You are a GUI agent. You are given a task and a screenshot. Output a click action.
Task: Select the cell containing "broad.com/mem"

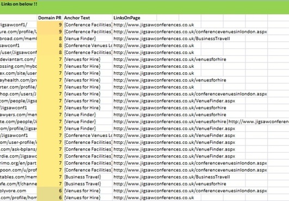click(x=19, y=39)
